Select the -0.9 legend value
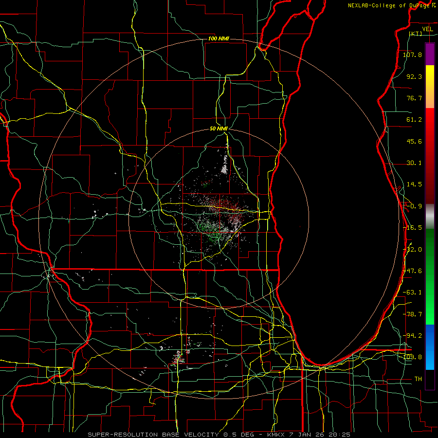This screenshot has width=438, height=438. click(x=414, y=206)
